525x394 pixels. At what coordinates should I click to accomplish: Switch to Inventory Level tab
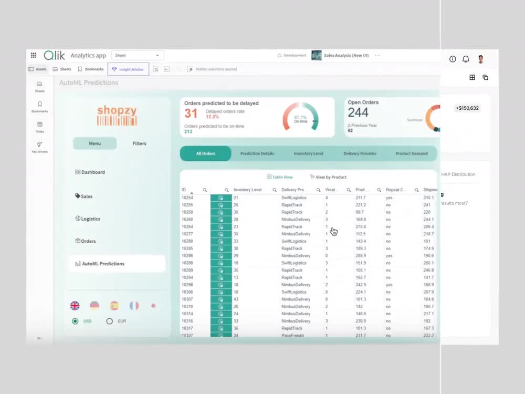pos(308,153)
